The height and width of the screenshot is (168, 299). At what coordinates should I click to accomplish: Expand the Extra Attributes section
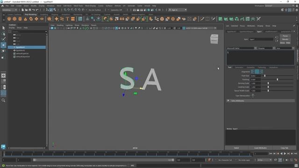(261, 101)
